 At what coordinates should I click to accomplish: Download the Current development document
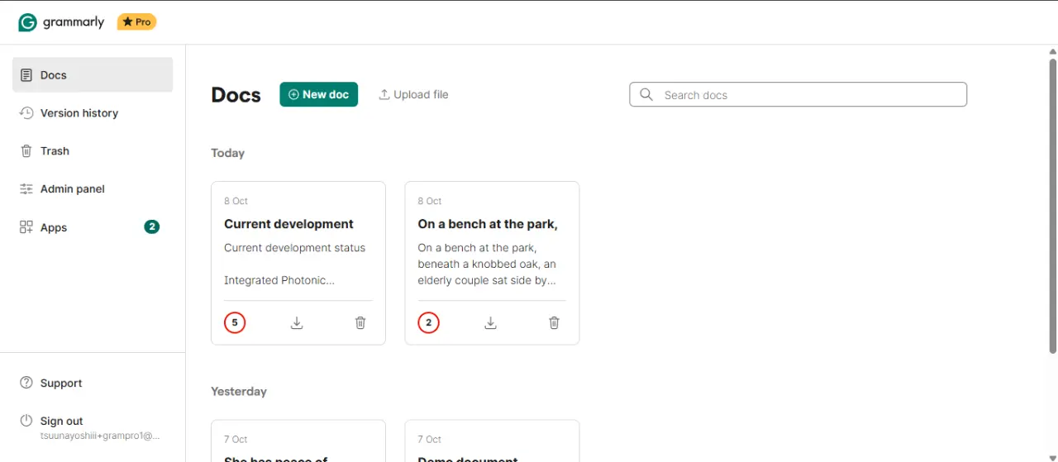pyautogui.click(x=297, y=322)
